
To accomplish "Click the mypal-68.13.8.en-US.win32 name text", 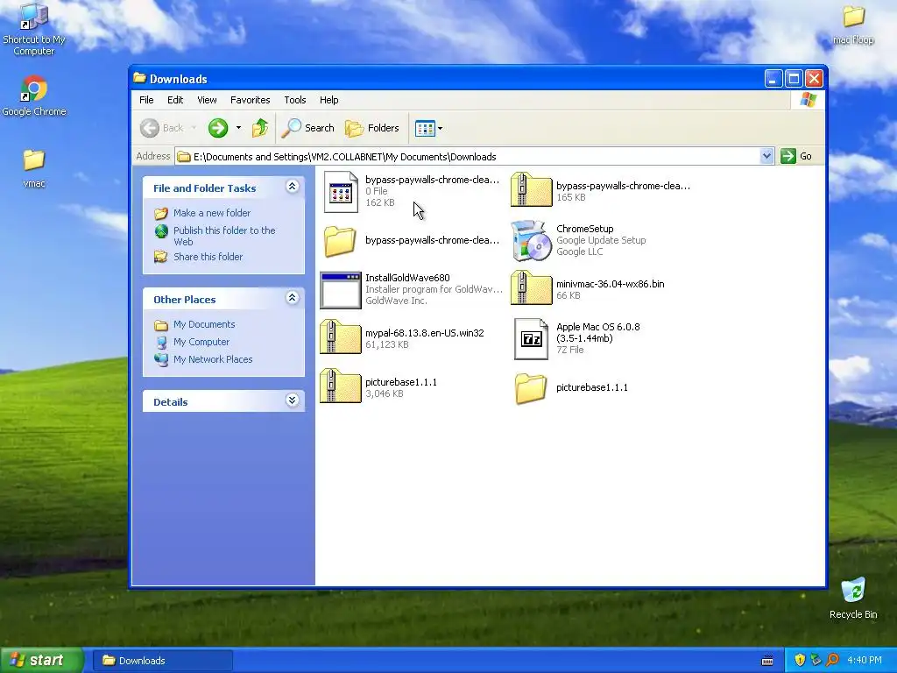I will pyautogui.click(x=425, y=333).
